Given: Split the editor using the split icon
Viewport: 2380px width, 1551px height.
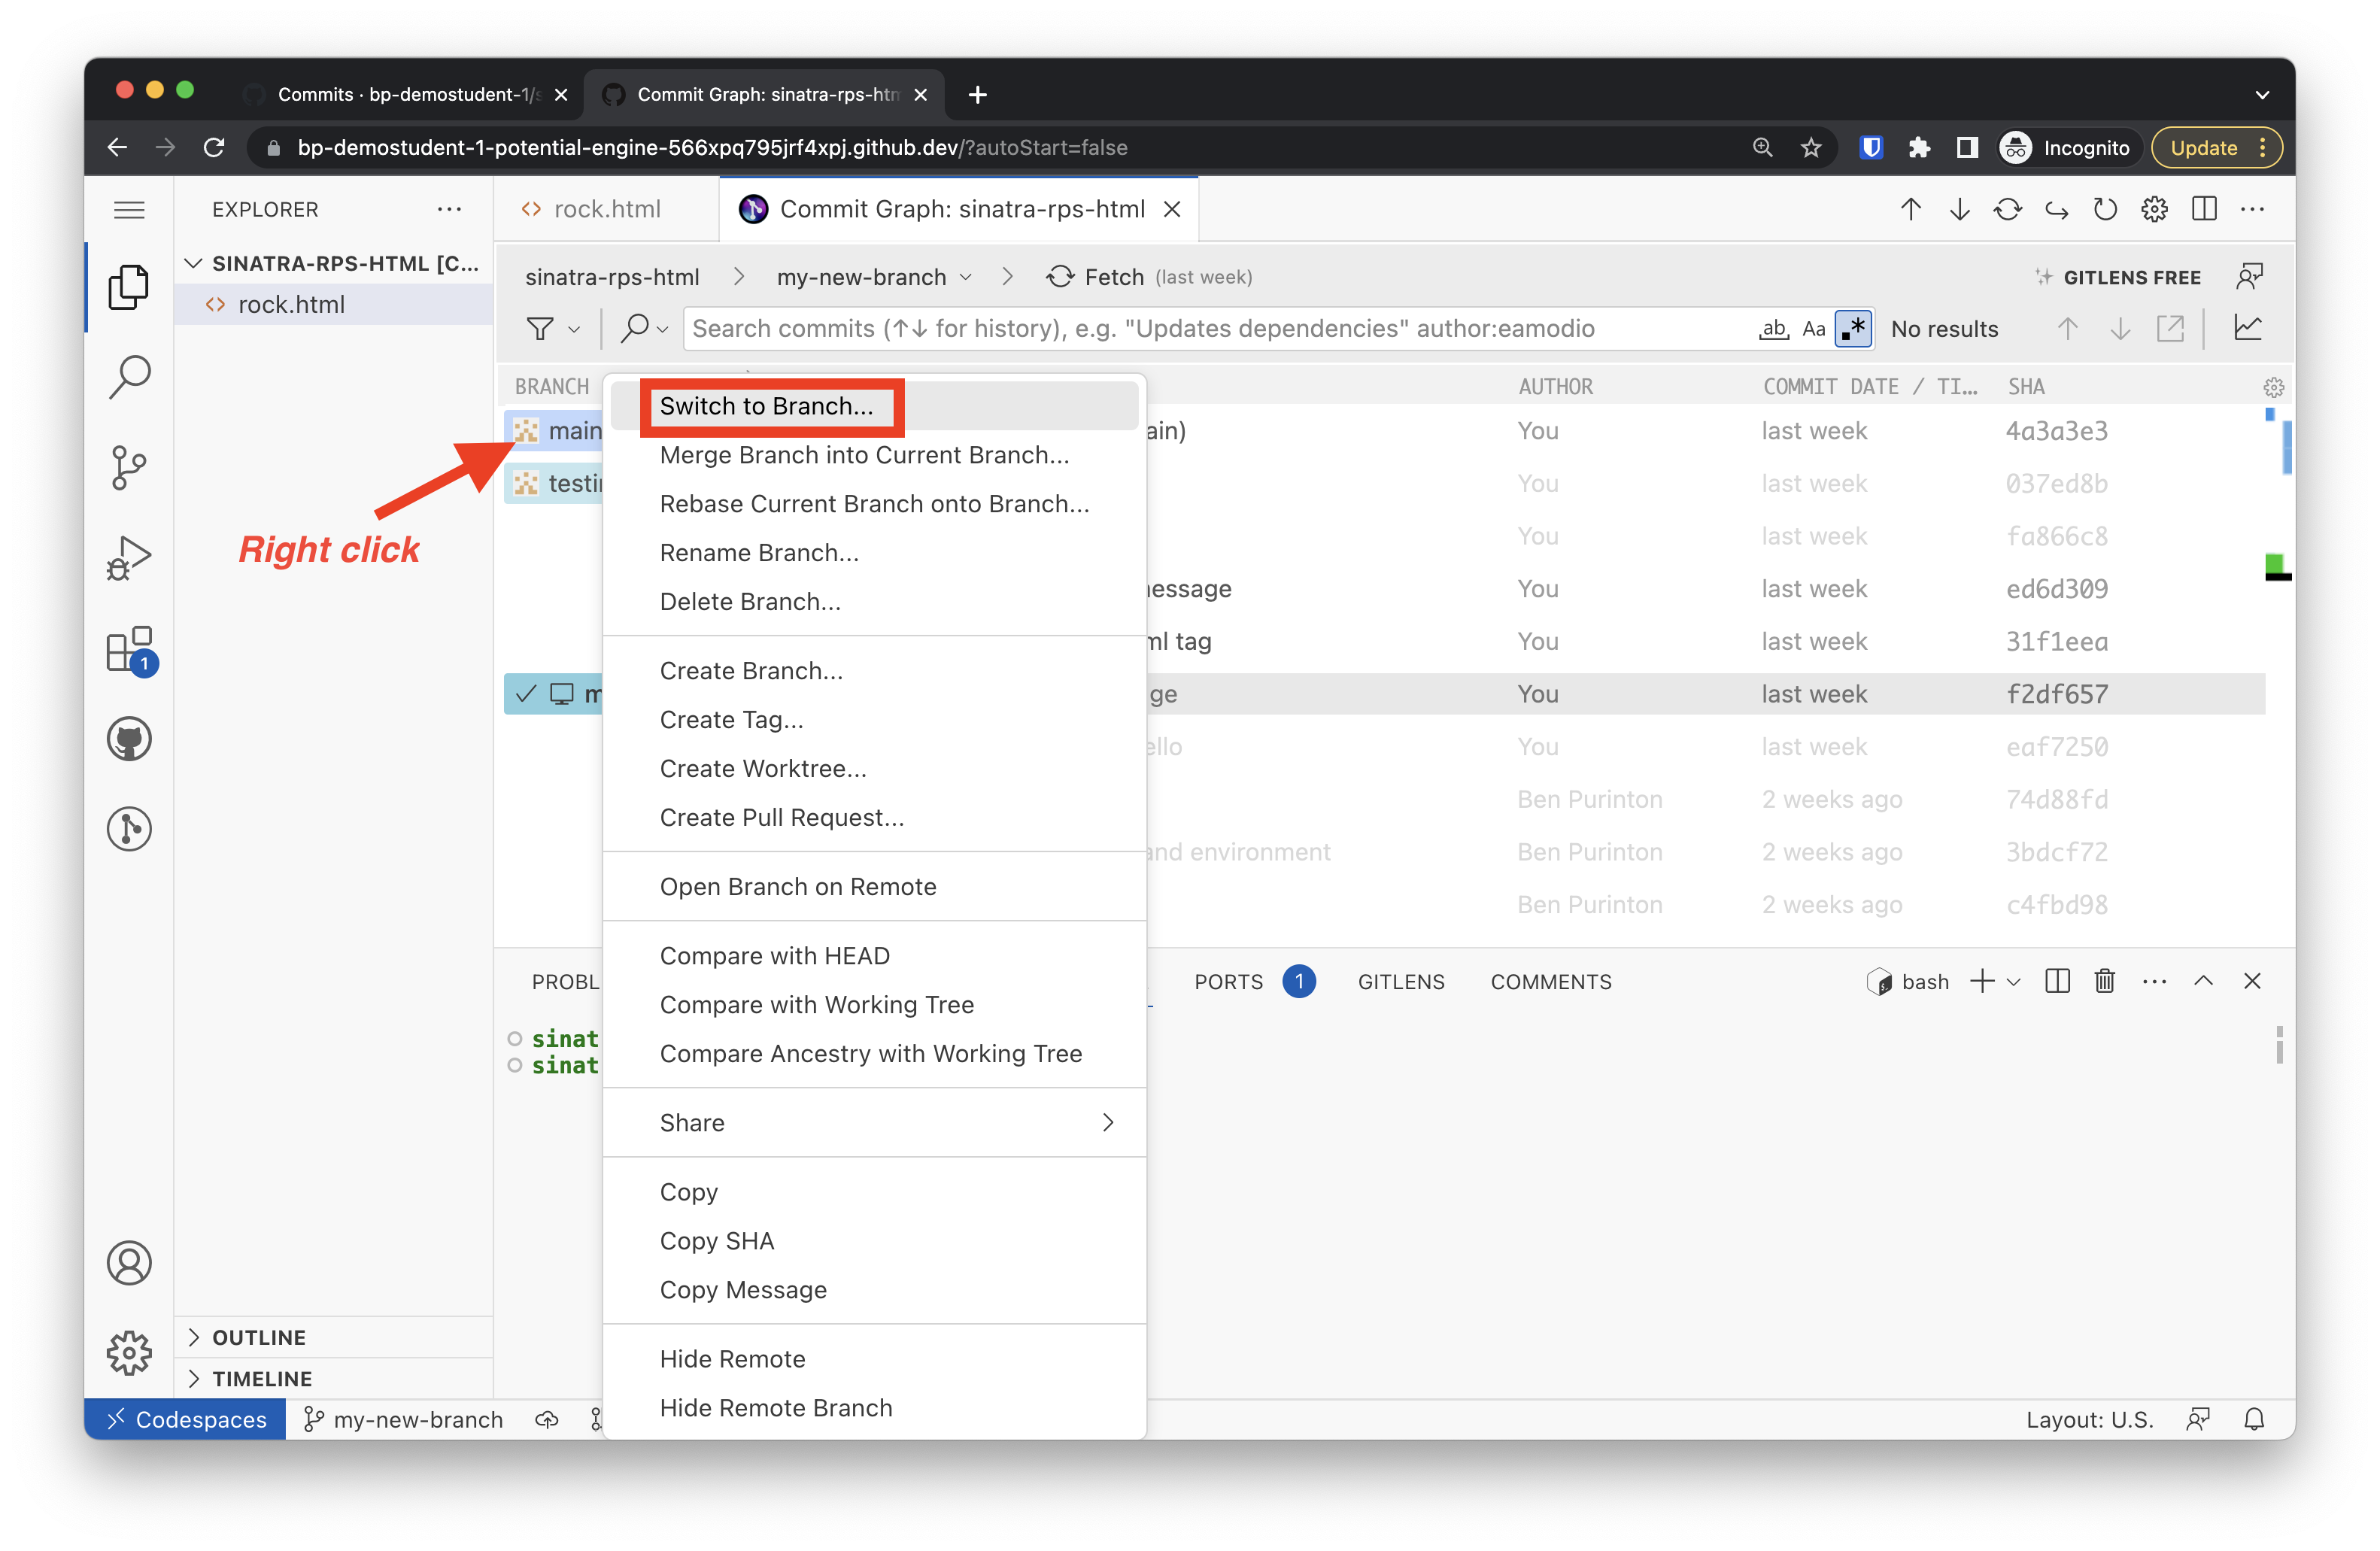Looking at the screenshot, I should pyautogui.click(x=2205, y=209).
